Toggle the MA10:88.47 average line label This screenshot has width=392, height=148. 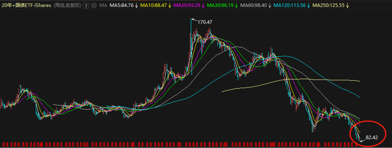click(154, 5)
